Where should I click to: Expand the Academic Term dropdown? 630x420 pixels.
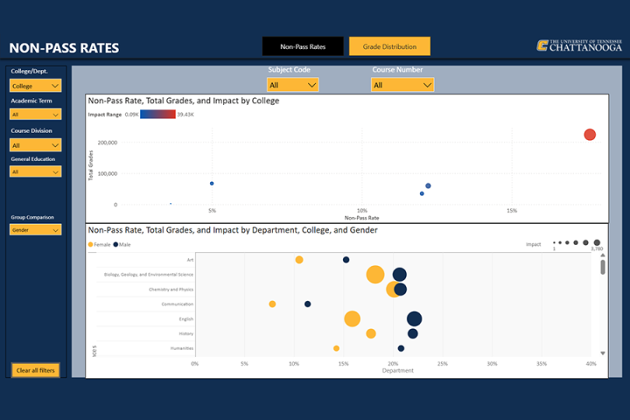tap(36, 114)
